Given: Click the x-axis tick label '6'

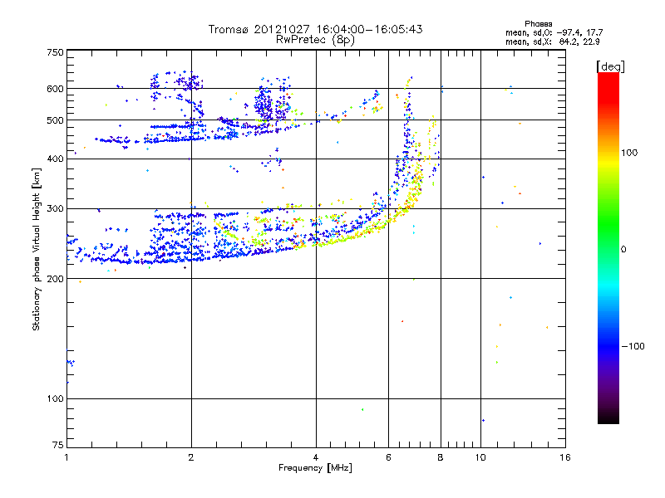Looking at the screenshot, I should (x=388, y=457).
